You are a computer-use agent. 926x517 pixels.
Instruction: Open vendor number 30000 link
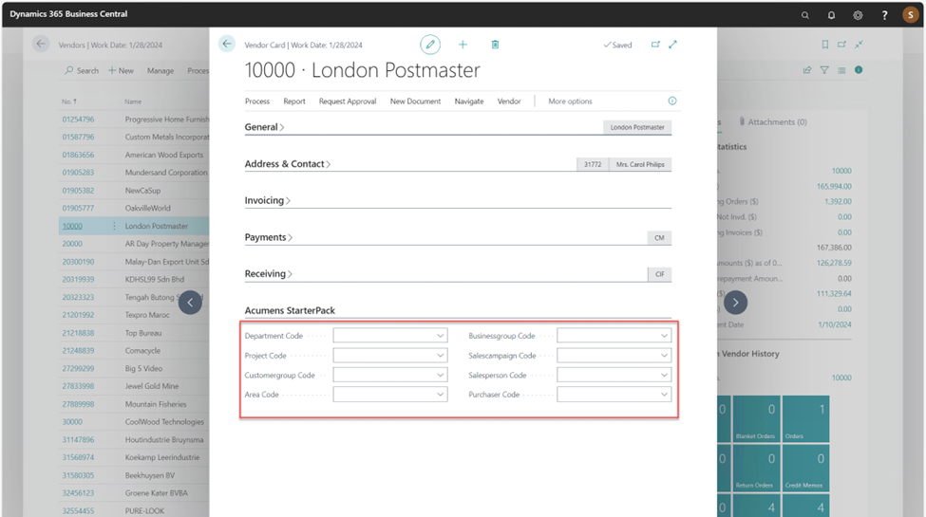click(72, 421)
